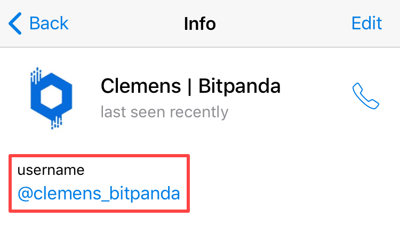The width and height of the screenshot is (400, 233).
Task: Tap the @ symbol of the username
Action: click(25, 194)
